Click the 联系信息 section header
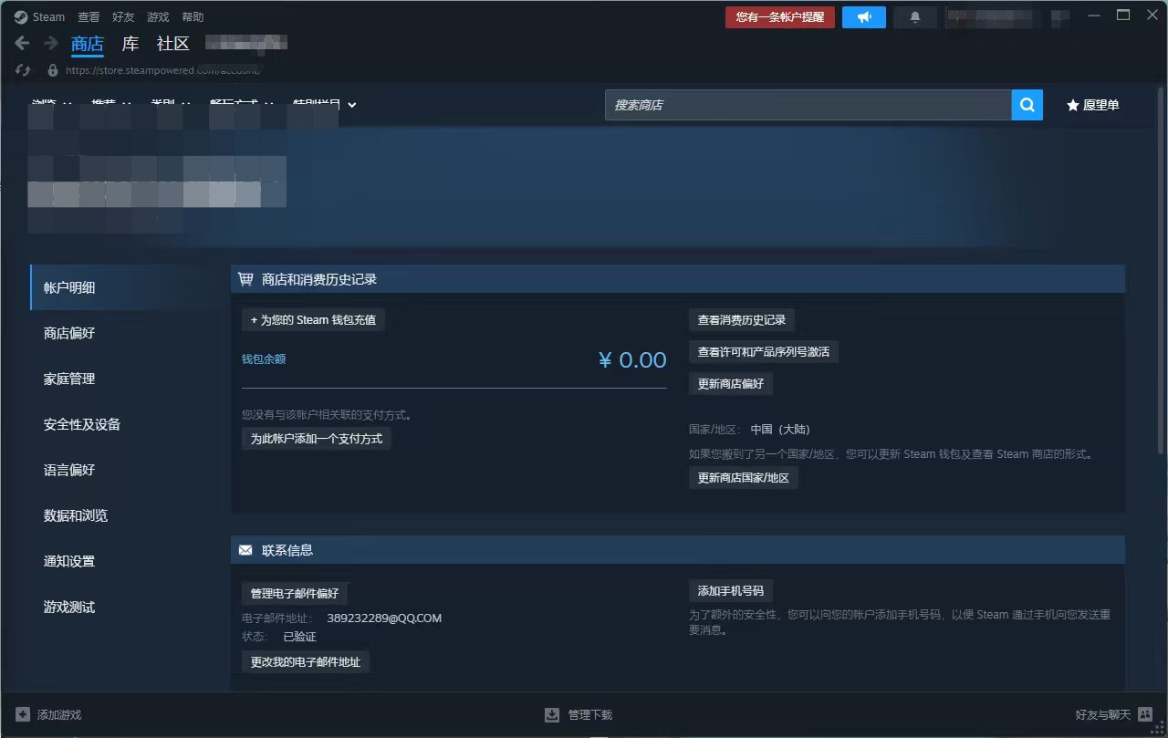This screenshot has width=1168, height=738. click(287, 550)
